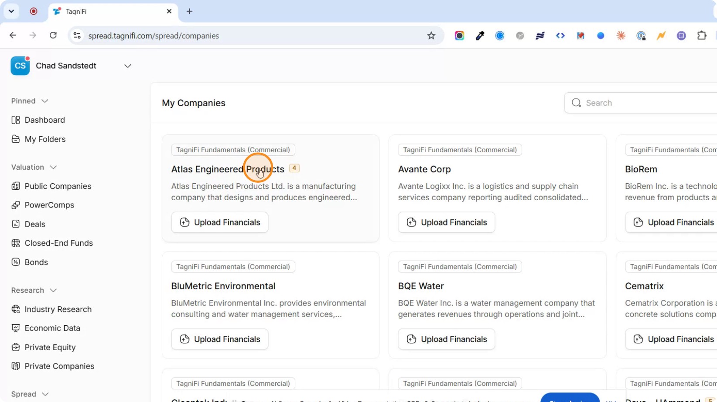The height and width of the screenshot is (402, 717).
Task: Click the CS profile avatar
Action: coord(20,66)
